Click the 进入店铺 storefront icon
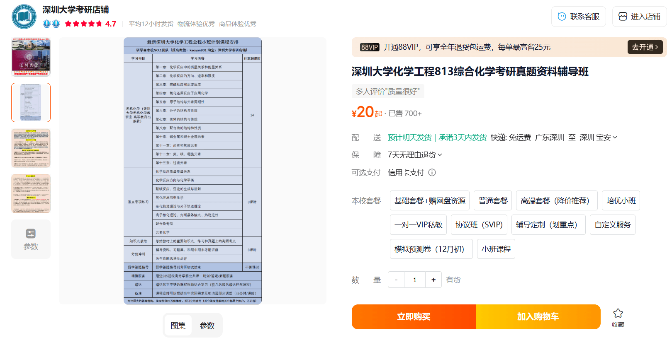672x345 pixels. [x=623, y=17]
